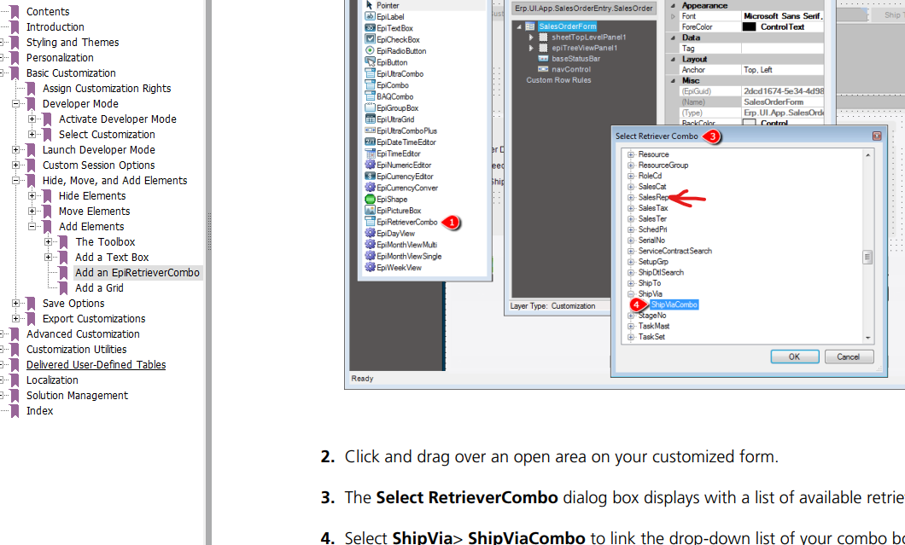The image size is (905, 545).
Task: Open the Solution Management bookmark
Action: point(78,396)
